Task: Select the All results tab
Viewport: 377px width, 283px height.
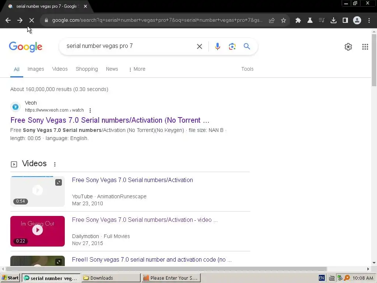Action: (x=17, y=69)
